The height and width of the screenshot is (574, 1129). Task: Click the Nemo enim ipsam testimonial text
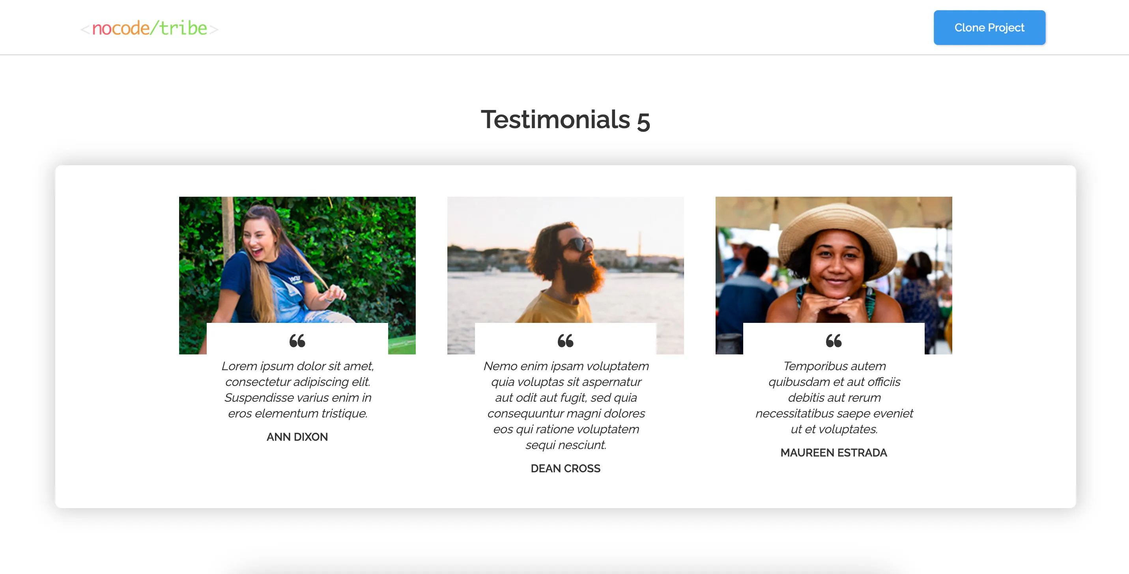pyautogui.click(x=565, y=405)
